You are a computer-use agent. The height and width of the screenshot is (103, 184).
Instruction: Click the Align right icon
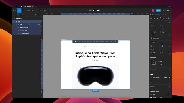coord(157,18)
